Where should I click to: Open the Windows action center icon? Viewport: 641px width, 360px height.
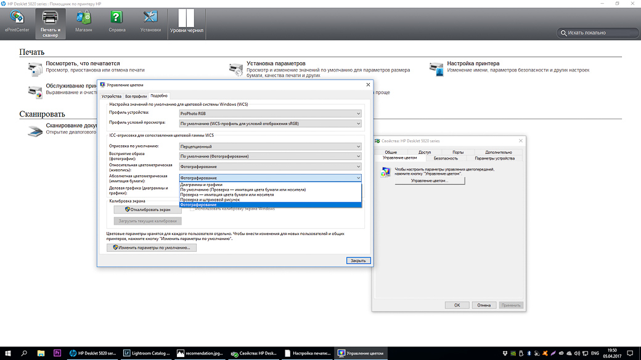(631, 353)
